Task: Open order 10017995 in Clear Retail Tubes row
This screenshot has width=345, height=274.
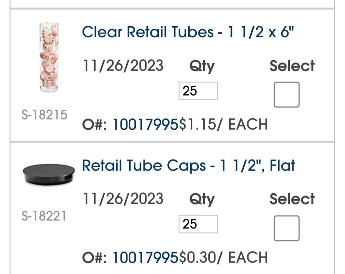Action: [x=145, y=125]
